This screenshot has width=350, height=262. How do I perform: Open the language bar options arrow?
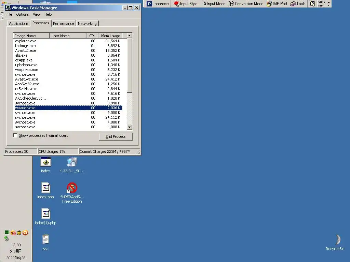[x=328, y=5]
